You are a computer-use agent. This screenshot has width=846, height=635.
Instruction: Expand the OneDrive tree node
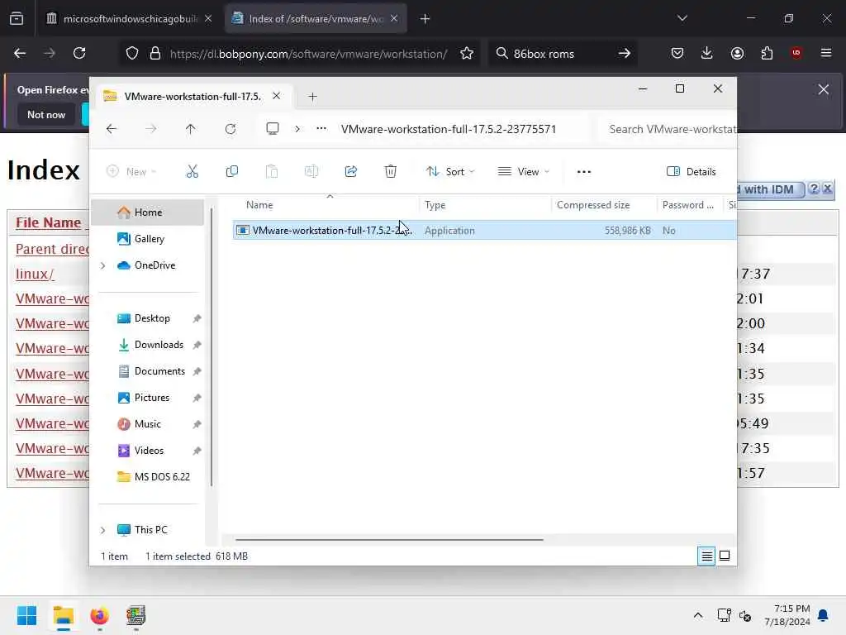click(x=102, y=265)
